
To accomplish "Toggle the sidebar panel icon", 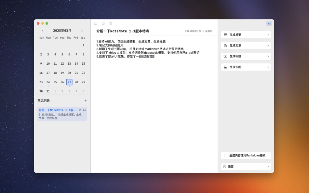I will point(95,23).
